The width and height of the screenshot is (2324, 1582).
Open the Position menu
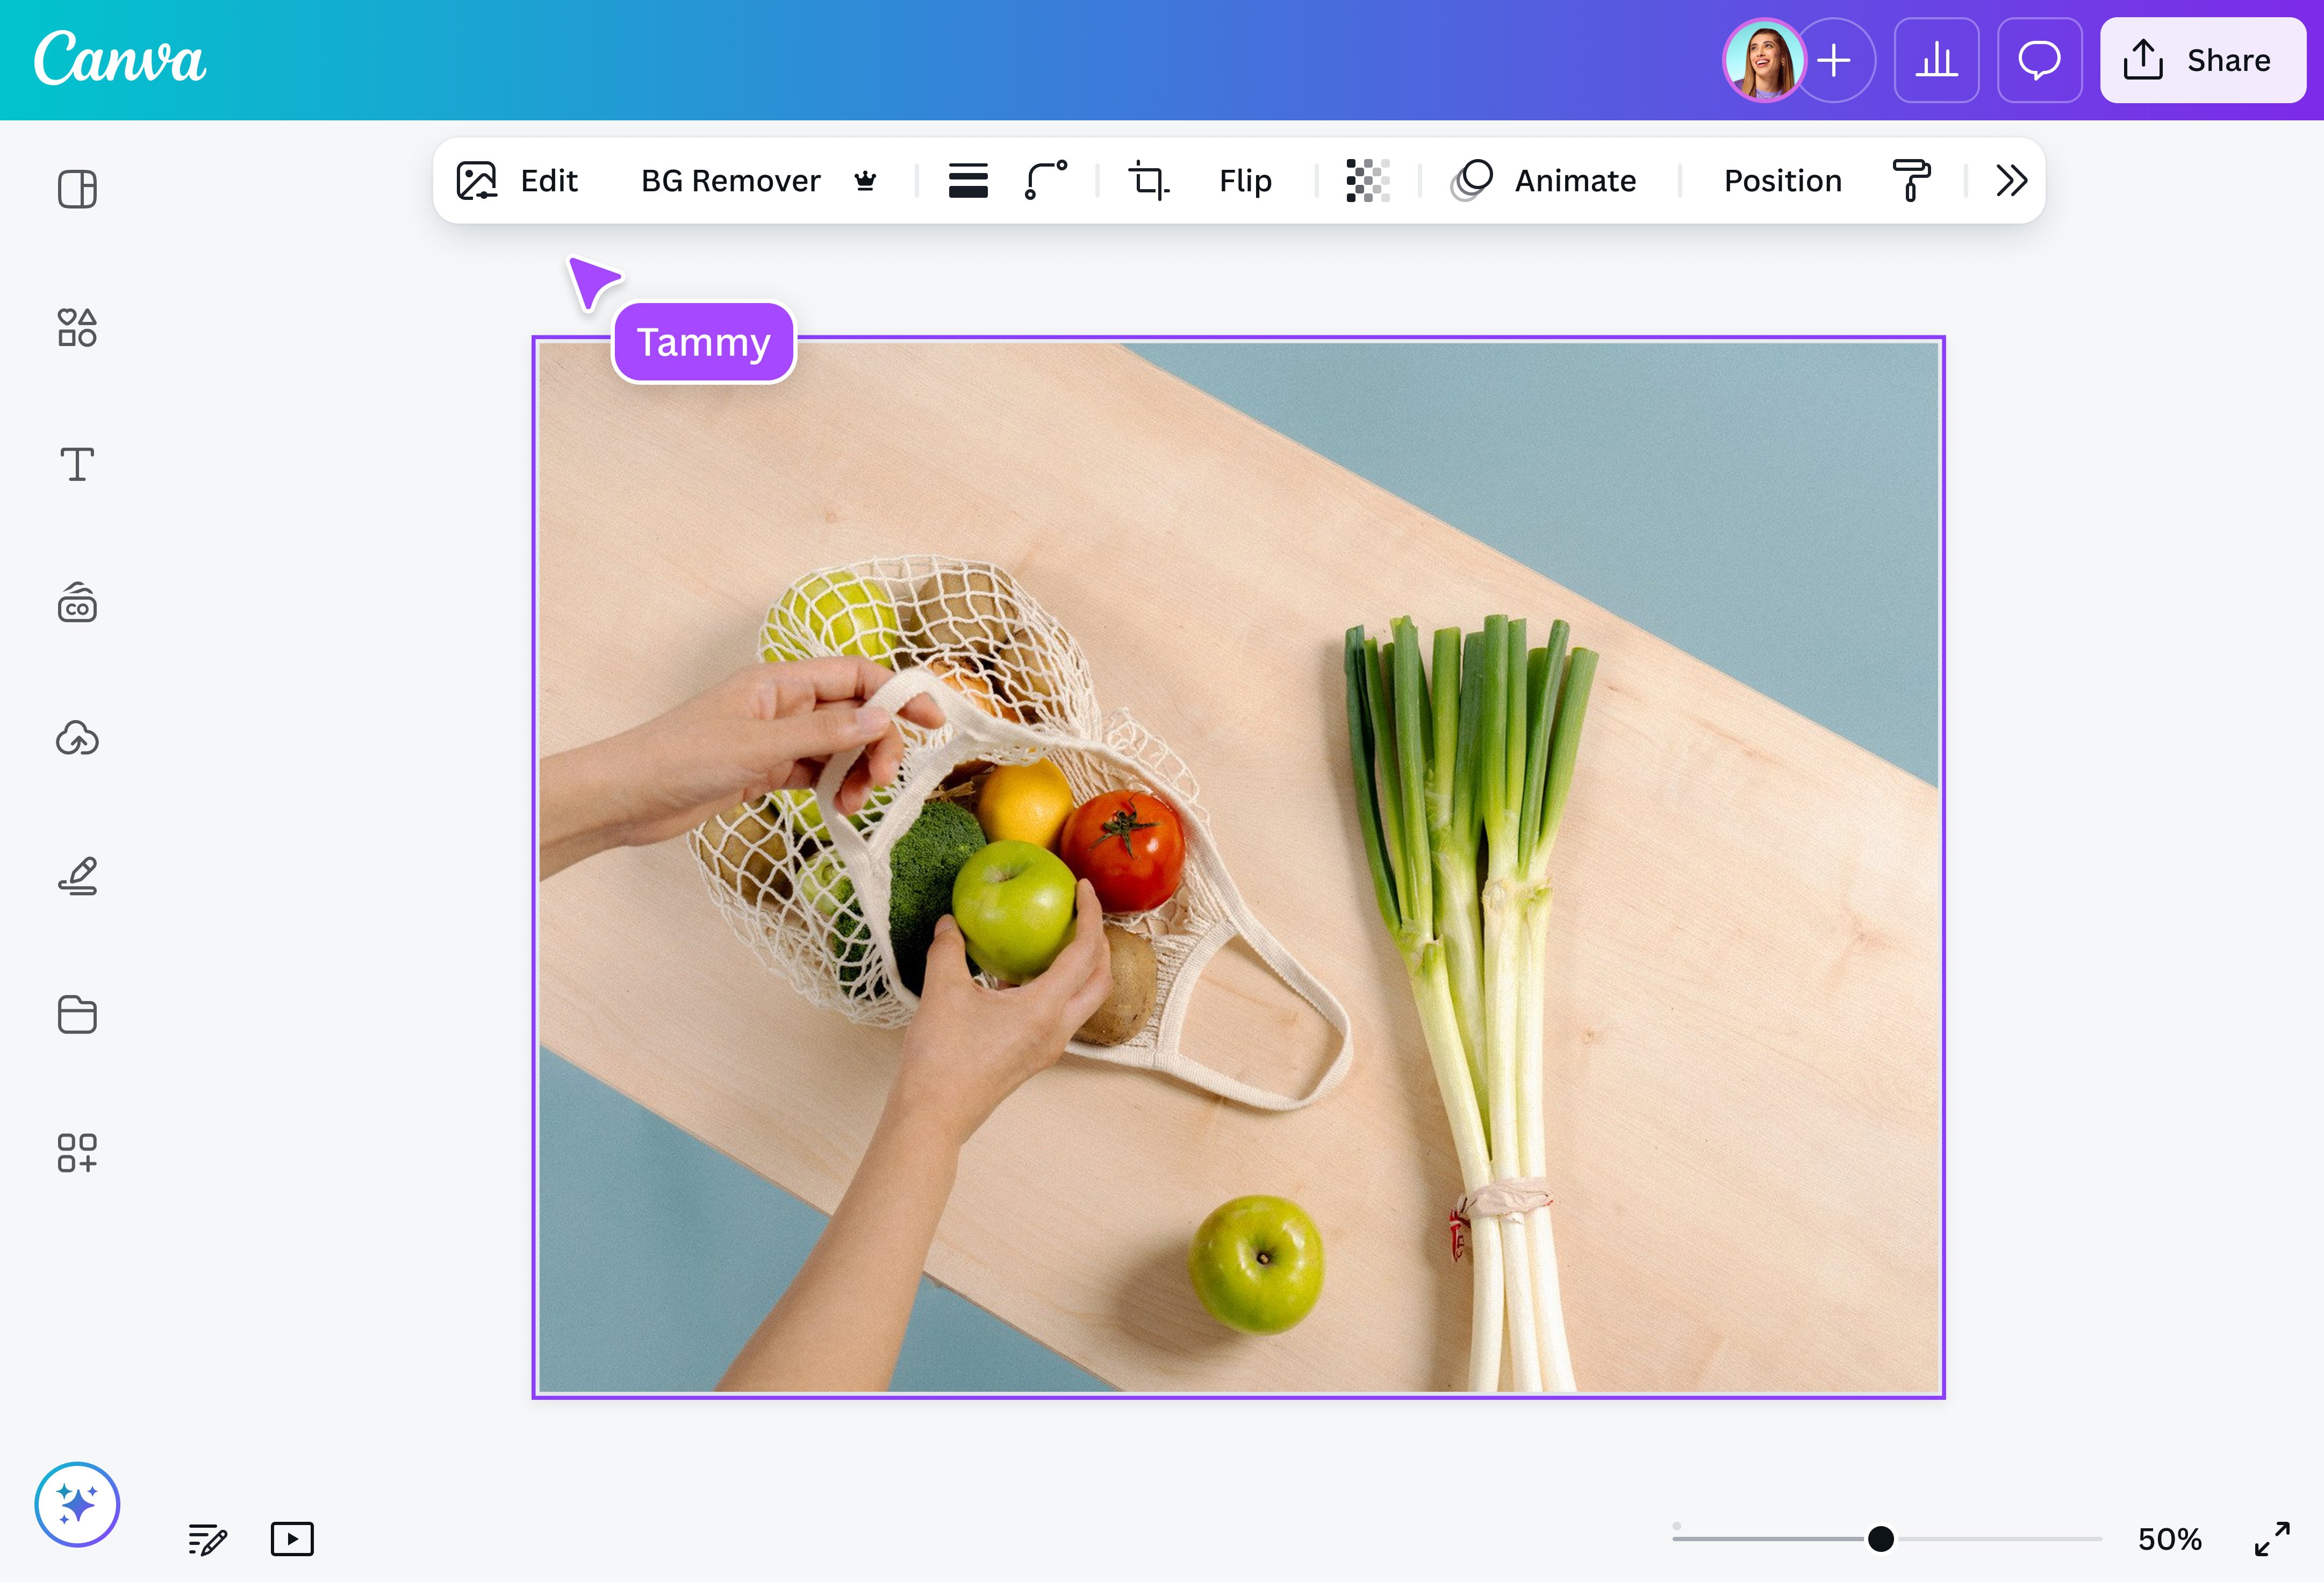1782,180
